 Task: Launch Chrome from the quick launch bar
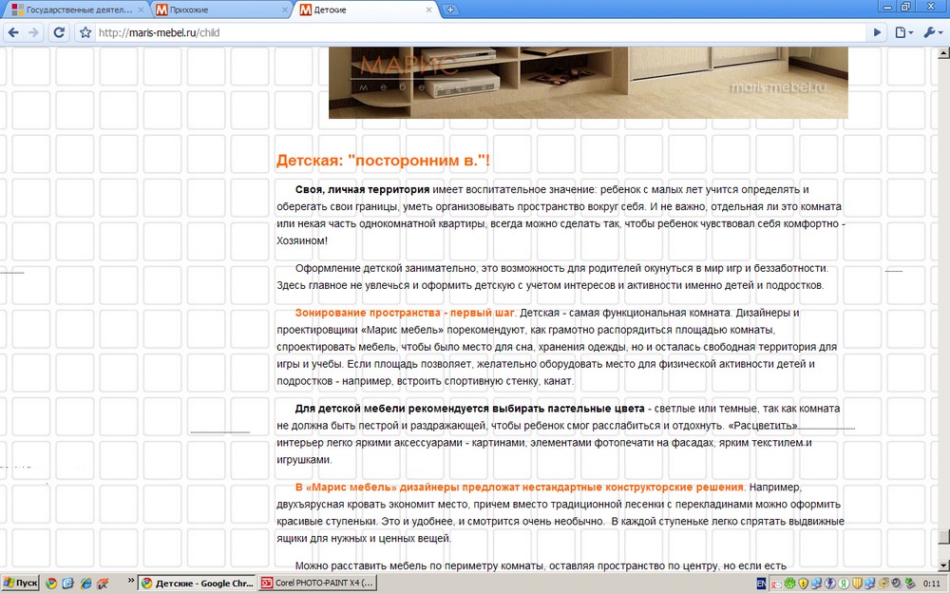(x=51, y=584)
